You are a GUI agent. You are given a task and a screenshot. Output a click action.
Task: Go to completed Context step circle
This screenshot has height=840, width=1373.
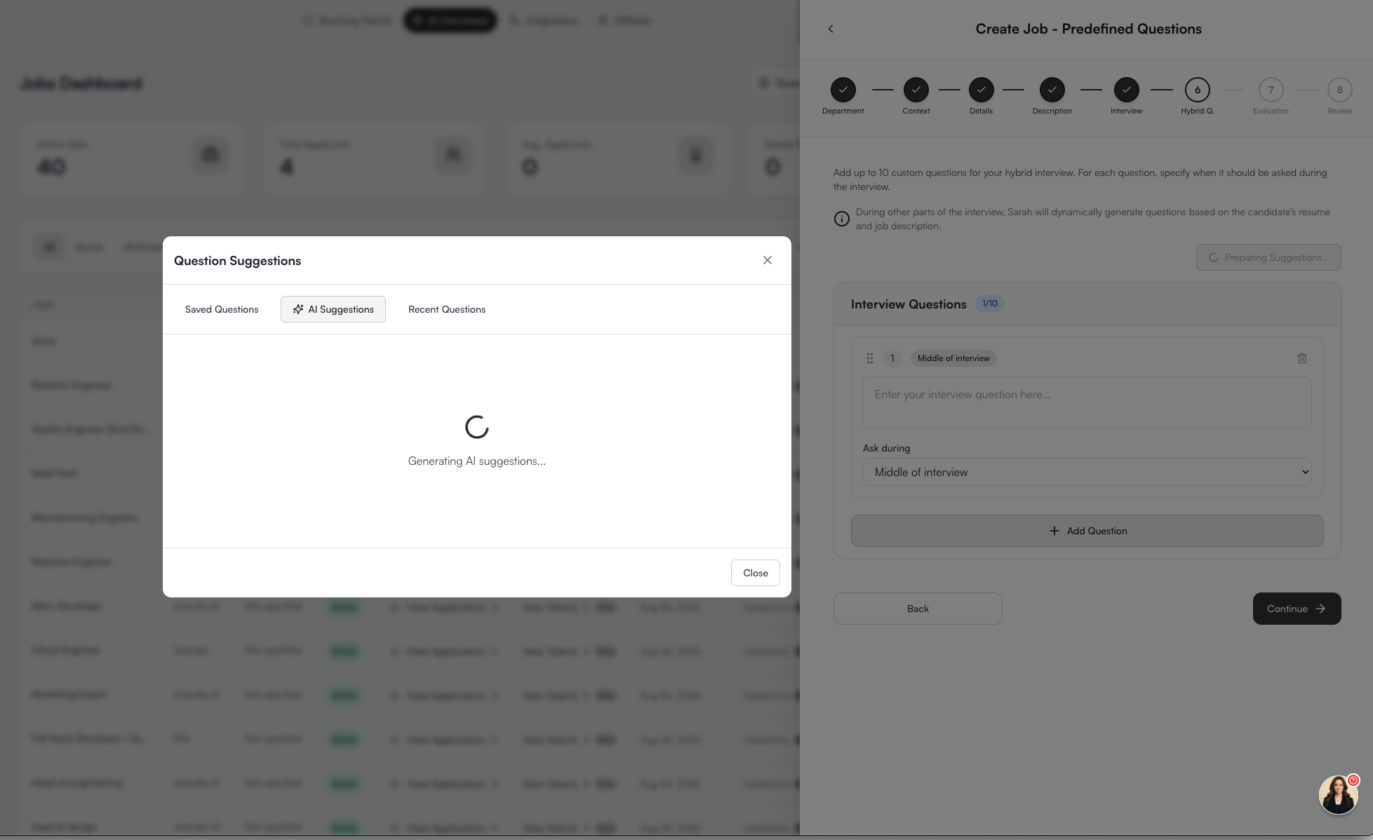916,90
